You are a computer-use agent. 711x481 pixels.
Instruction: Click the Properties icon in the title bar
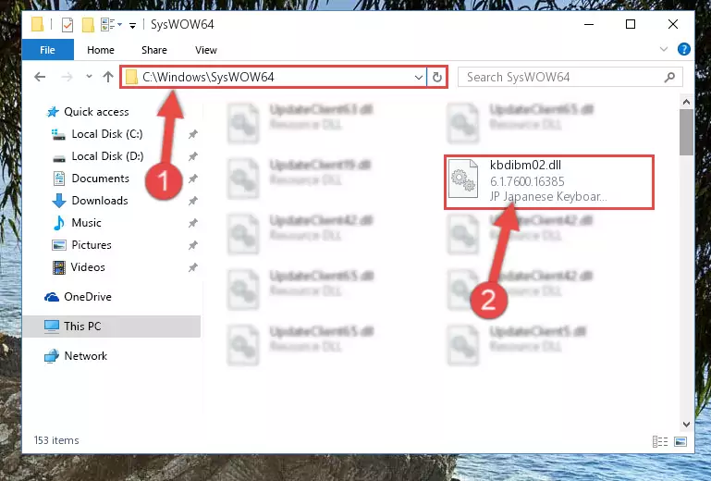tap(67, 24)
